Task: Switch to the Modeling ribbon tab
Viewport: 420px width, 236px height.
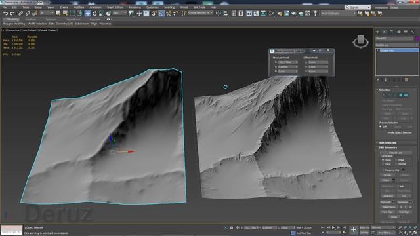Action: (12, 20)
